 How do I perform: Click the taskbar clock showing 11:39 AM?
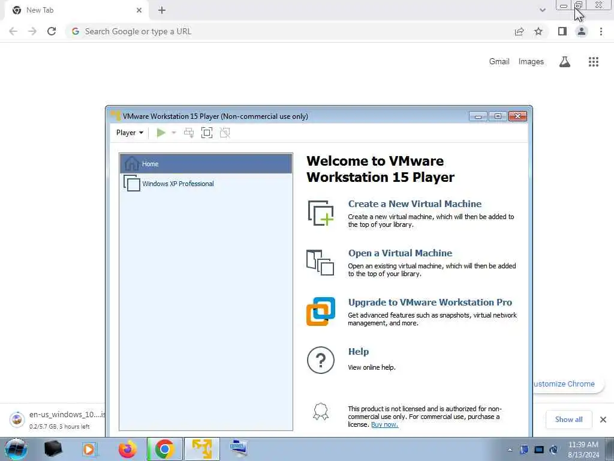pyautogui.click(x=583, y=449)
